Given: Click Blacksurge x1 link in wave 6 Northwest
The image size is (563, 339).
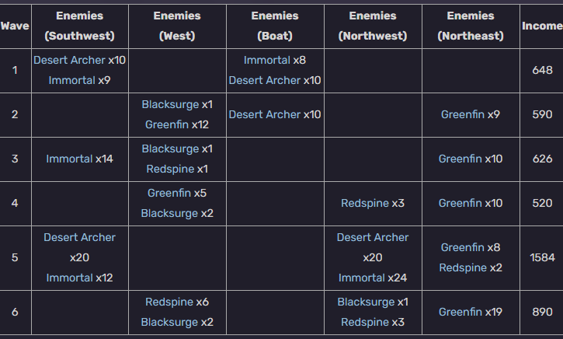Looking at the screenshot, I should (366, 302).
